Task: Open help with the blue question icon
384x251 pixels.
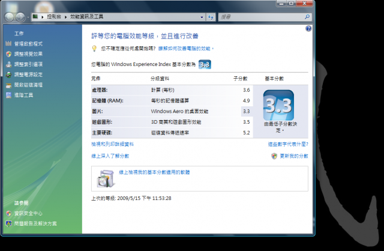Action: click(308, 29)
